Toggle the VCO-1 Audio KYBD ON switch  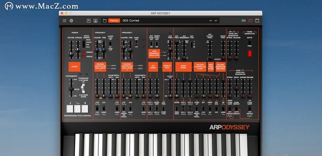[110, 44]
